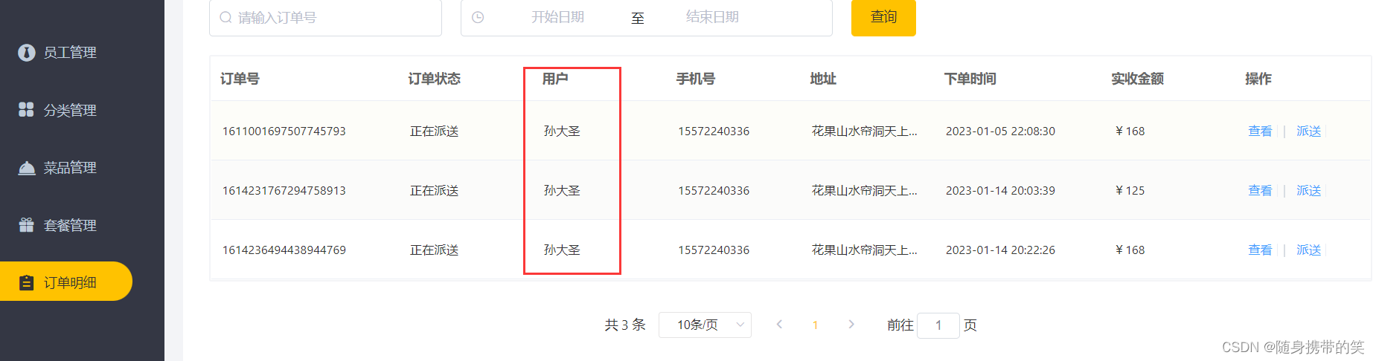1376x361 pixels.
Task: Click the 结束日期 end date field
Action: [x=712, y=17]
